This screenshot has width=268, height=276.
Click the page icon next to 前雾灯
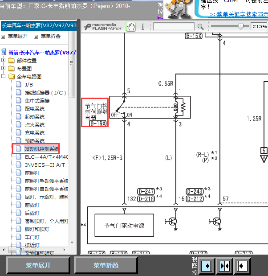[x=18, y=205]
